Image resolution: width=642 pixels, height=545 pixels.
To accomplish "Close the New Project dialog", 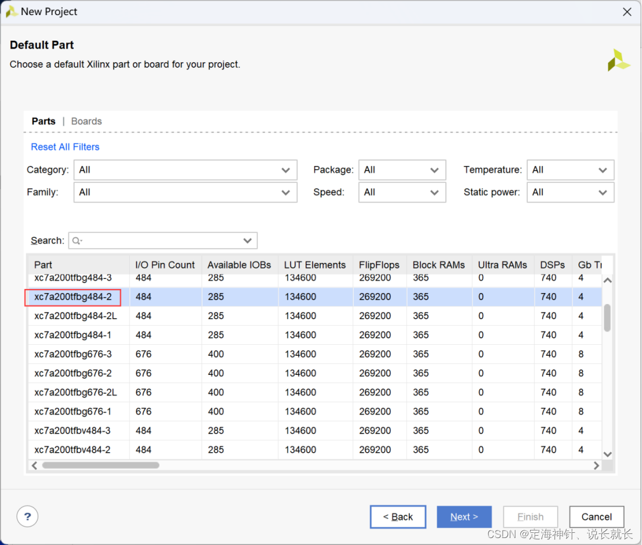I will [627, 12].
